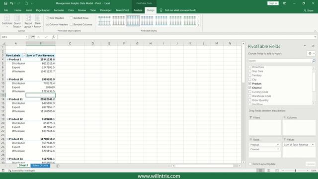Viewport: 318px width, 179px height.
Task: Open the Sales Orders sheet tab
Action: 40,166
